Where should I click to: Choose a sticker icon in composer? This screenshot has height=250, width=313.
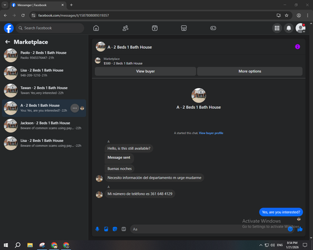[115, 229]
